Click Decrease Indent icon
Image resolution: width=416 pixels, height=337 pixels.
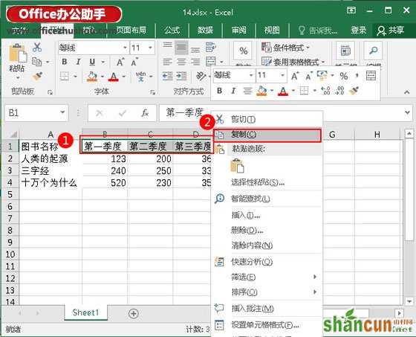pyautogui.click(x=167, y=77)
